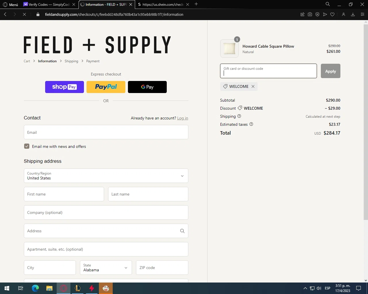368x294 pixels.
Task: Click the Estimated taxes help icon
Action: (251, 124)
